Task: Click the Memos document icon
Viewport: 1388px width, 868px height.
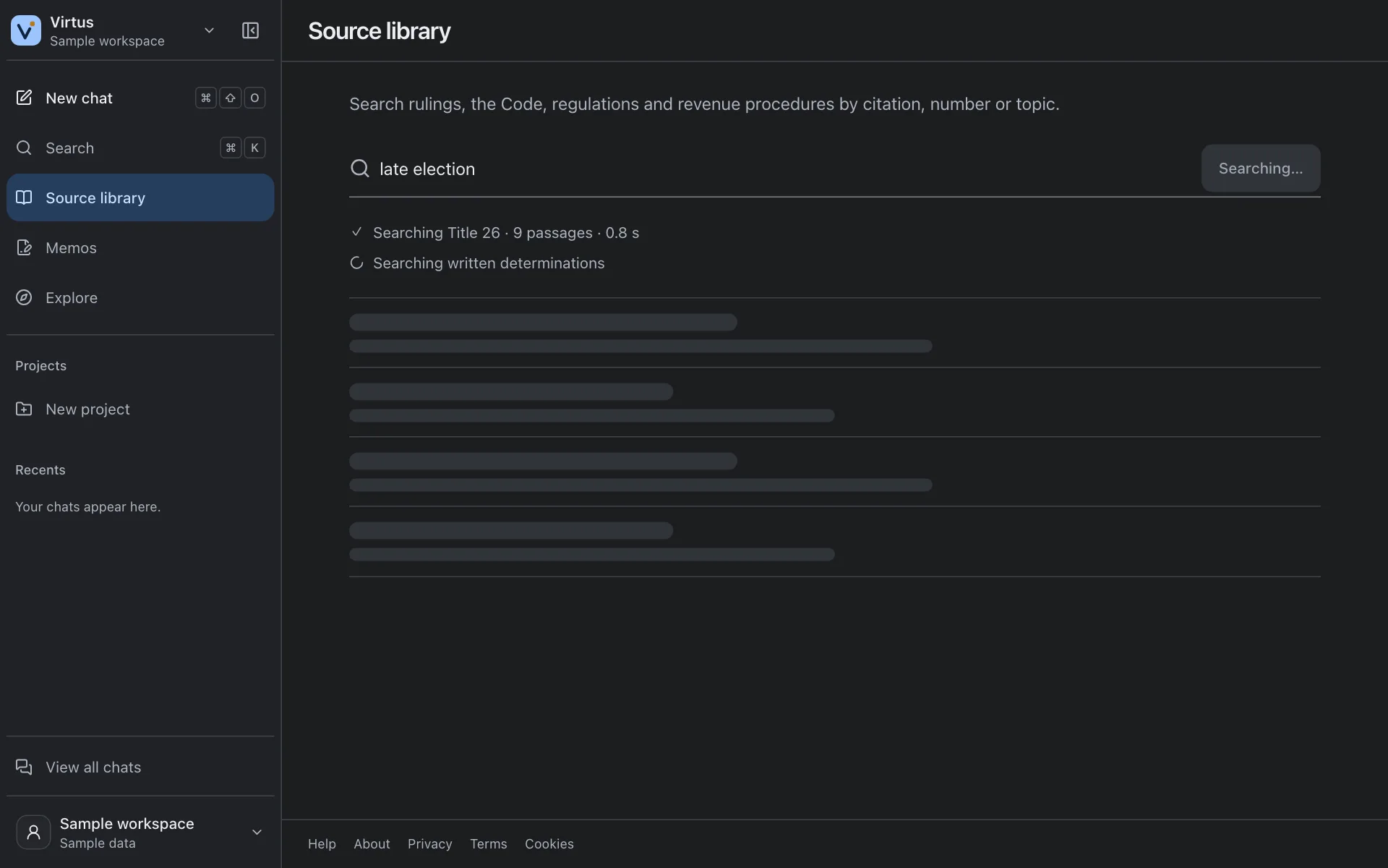Action: [24, 247]
